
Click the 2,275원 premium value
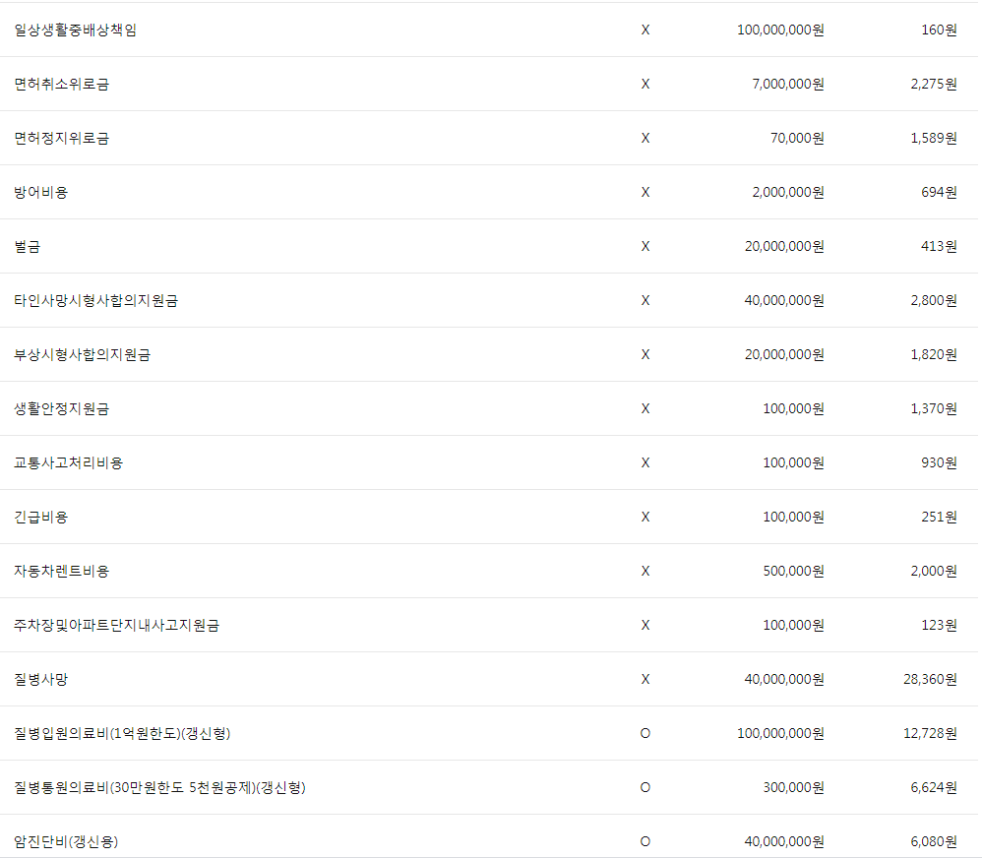(934, 84)
